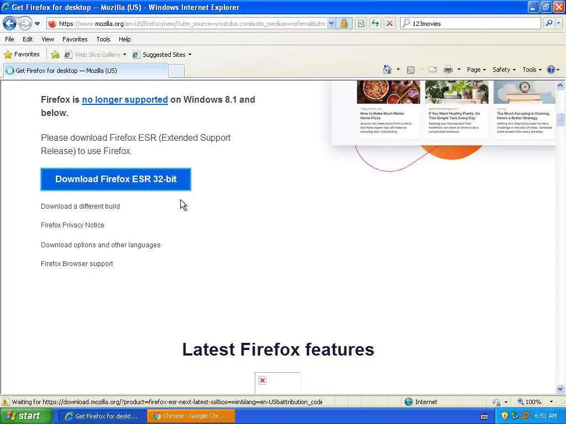Viewport: 566px width, 424px height.
Task: Click the pizza article thumbnail
Action: pyautogui.click(x=389, y=92)
